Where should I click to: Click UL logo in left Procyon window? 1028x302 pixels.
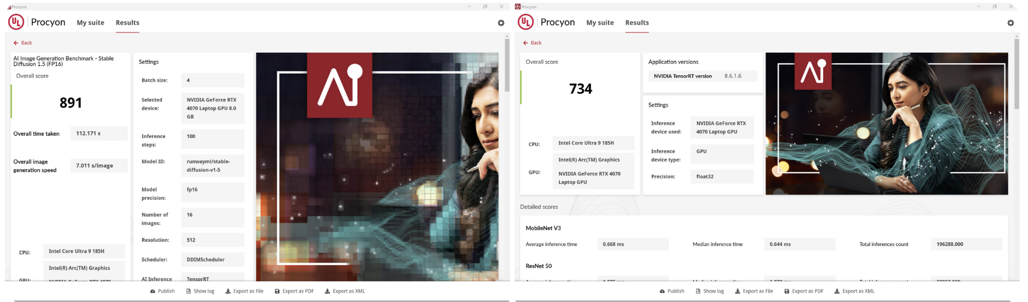16,22
